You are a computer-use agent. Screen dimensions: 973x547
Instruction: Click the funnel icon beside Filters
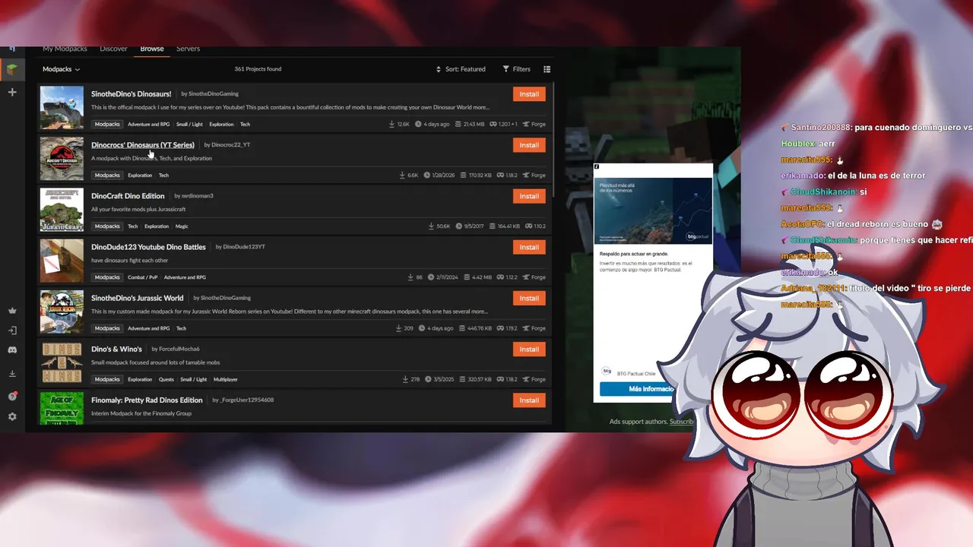(x=506, y=69)
